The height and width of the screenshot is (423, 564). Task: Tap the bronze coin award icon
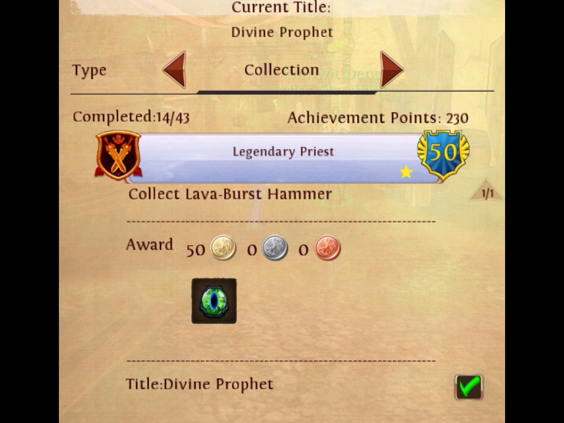[x=327, y=247]
